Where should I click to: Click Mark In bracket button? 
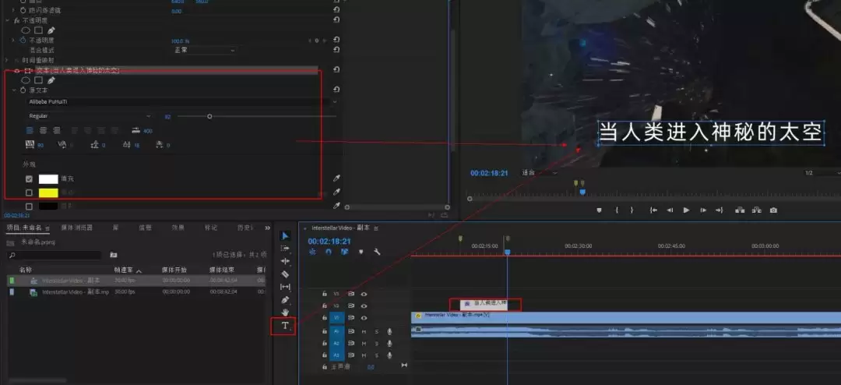[x=617, y=210]
